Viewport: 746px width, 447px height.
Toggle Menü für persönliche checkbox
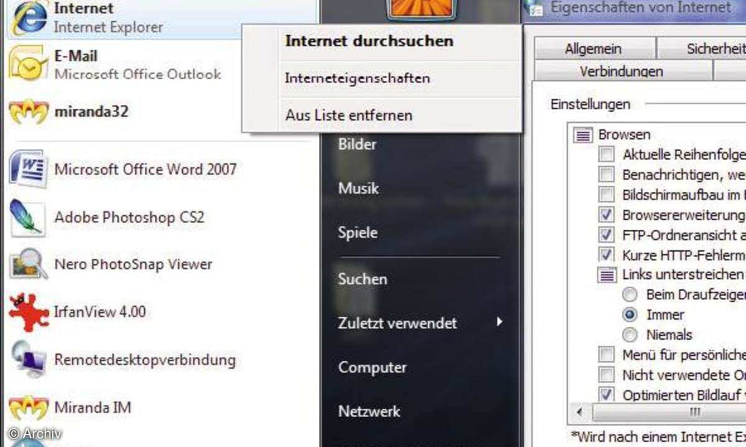(606, 354)
